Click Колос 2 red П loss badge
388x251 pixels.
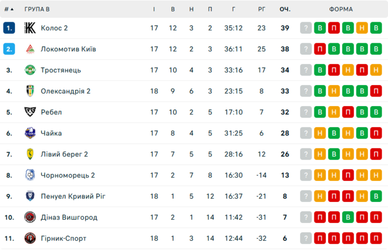pyautogui.click(x=334, y=28)
